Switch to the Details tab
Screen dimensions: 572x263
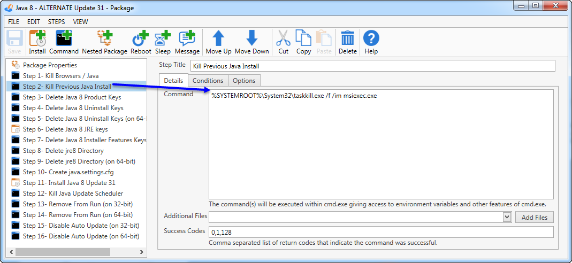[173, 81]
